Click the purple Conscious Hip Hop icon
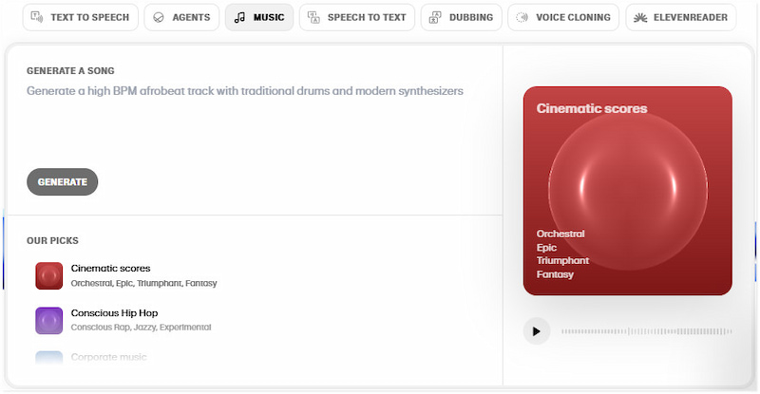760x394 pixels. [48, 320]
